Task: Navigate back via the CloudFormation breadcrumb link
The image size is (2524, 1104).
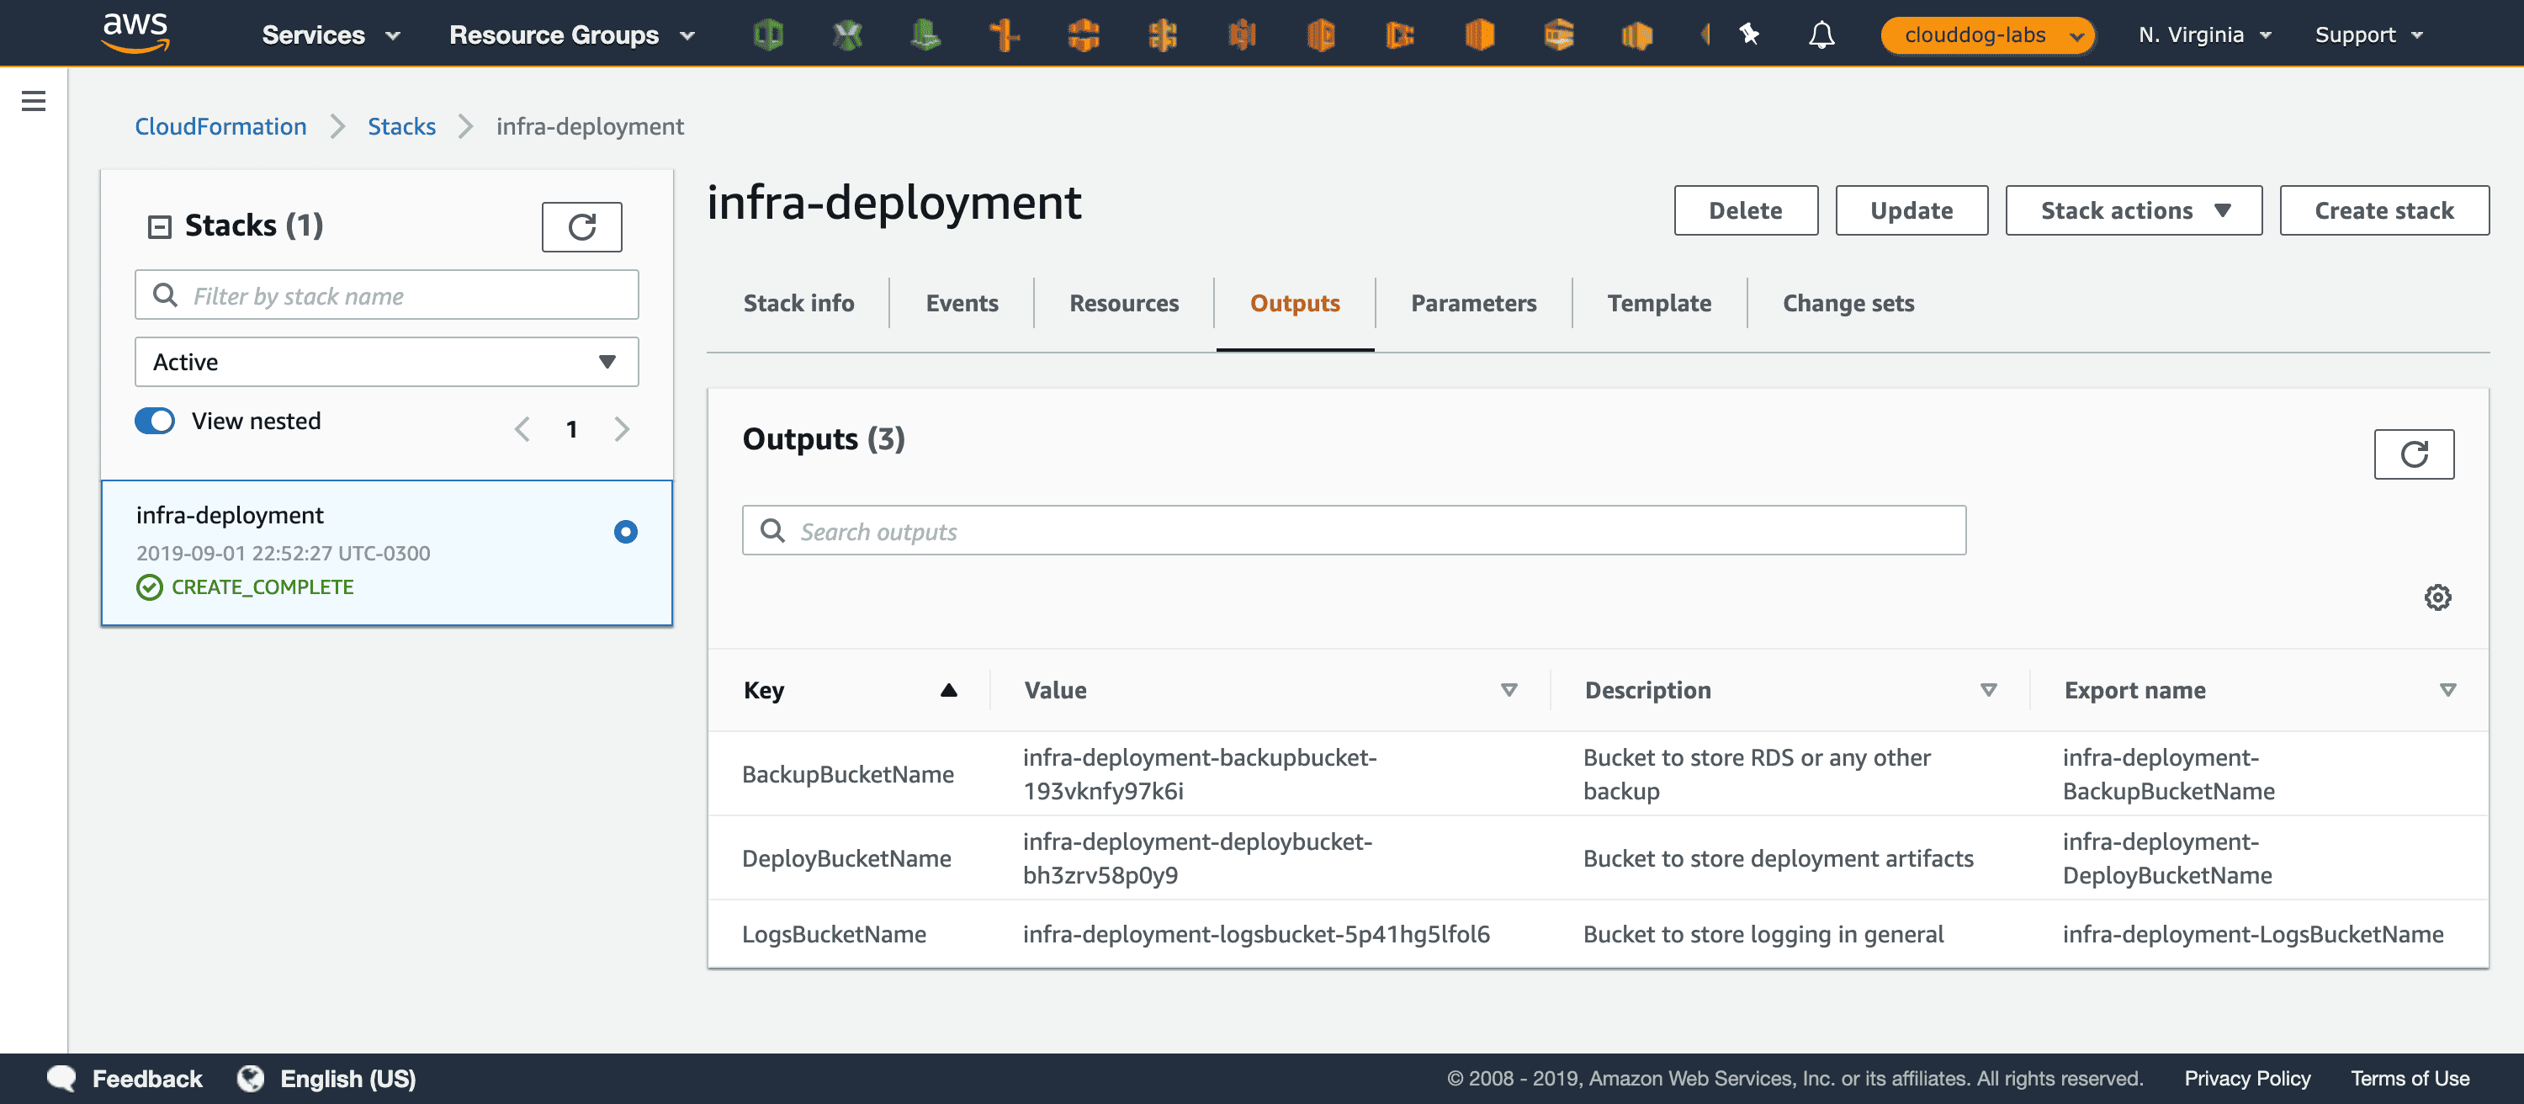Action: [220, 125]
